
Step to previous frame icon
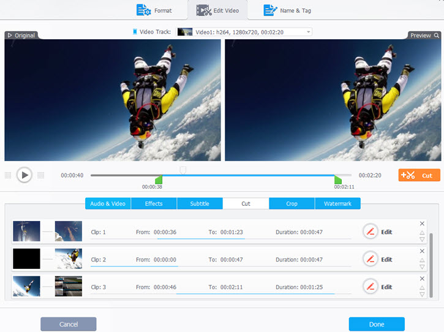coord(8,175)
